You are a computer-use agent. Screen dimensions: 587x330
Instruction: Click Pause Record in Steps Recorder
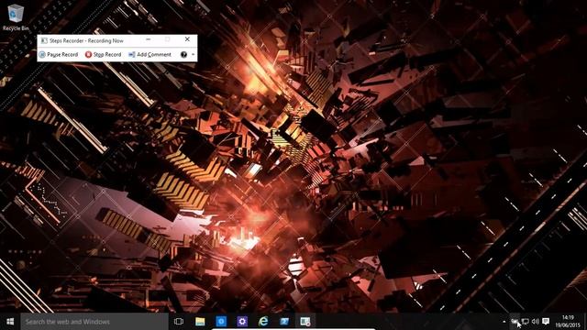[58, 55]
